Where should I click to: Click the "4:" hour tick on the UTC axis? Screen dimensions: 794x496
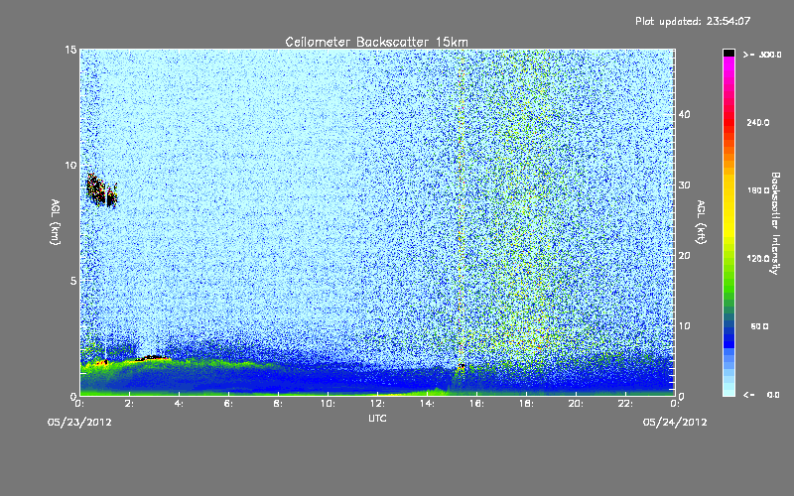coord(180,404)
